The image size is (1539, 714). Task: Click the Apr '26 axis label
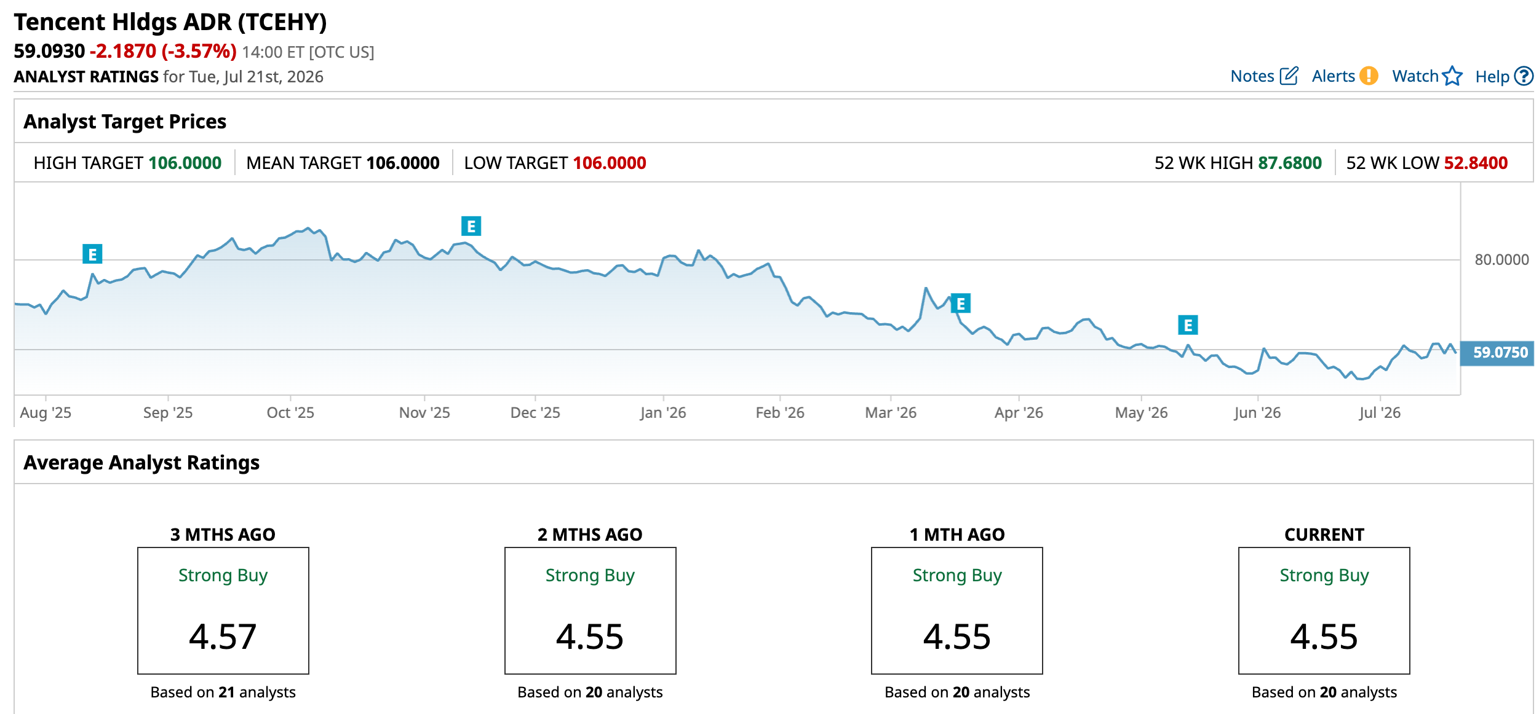click(1019, 412)
